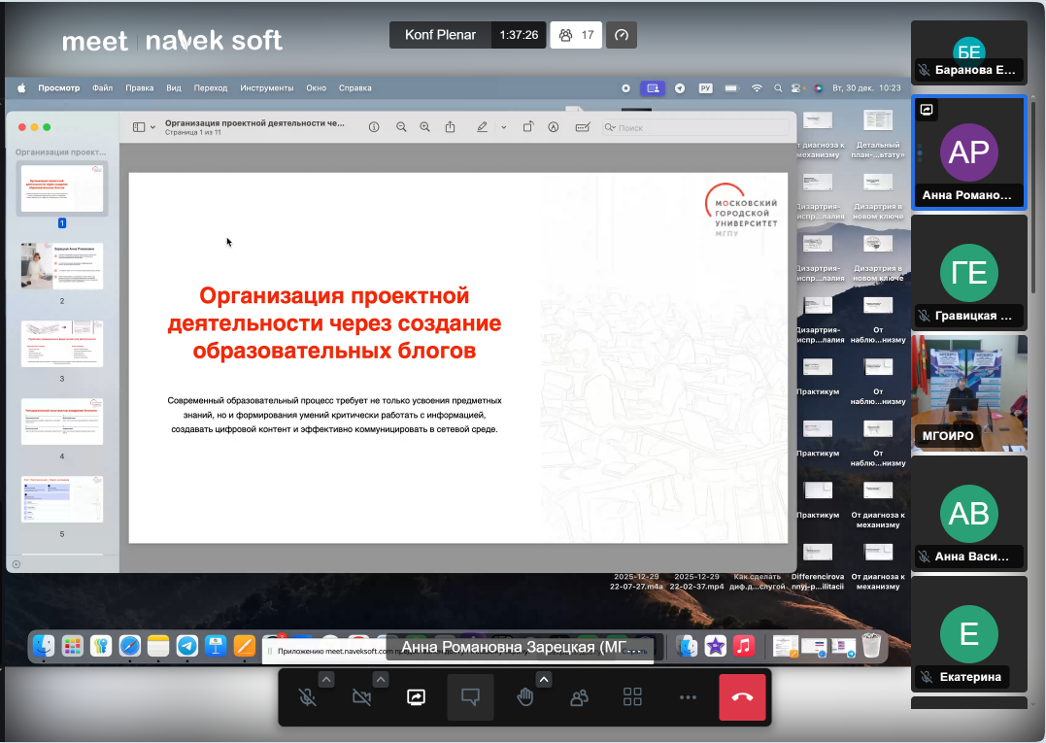Select slide 3 thumbnail in sidebar
Image resolution: width=1046 pixels, height=743 pixels.
(x=62, y=344)
